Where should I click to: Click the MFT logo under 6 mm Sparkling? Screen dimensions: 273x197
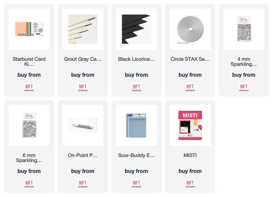click(x=29, y=184)
